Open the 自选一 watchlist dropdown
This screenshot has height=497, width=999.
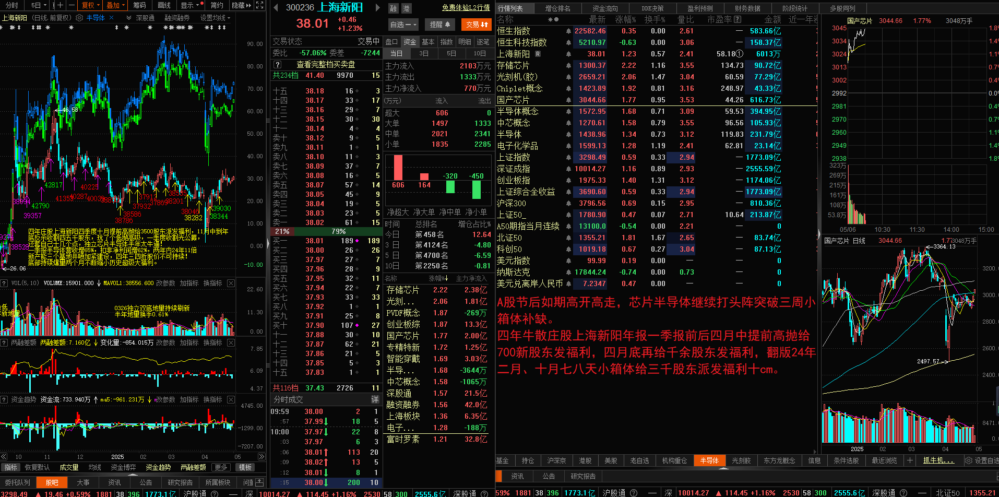tap(403, 25)
